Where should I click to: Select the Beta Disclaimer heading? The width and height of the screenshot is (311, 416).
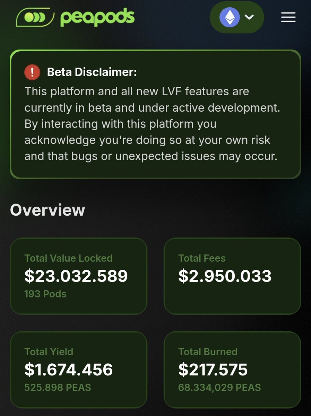pos(92,72)
